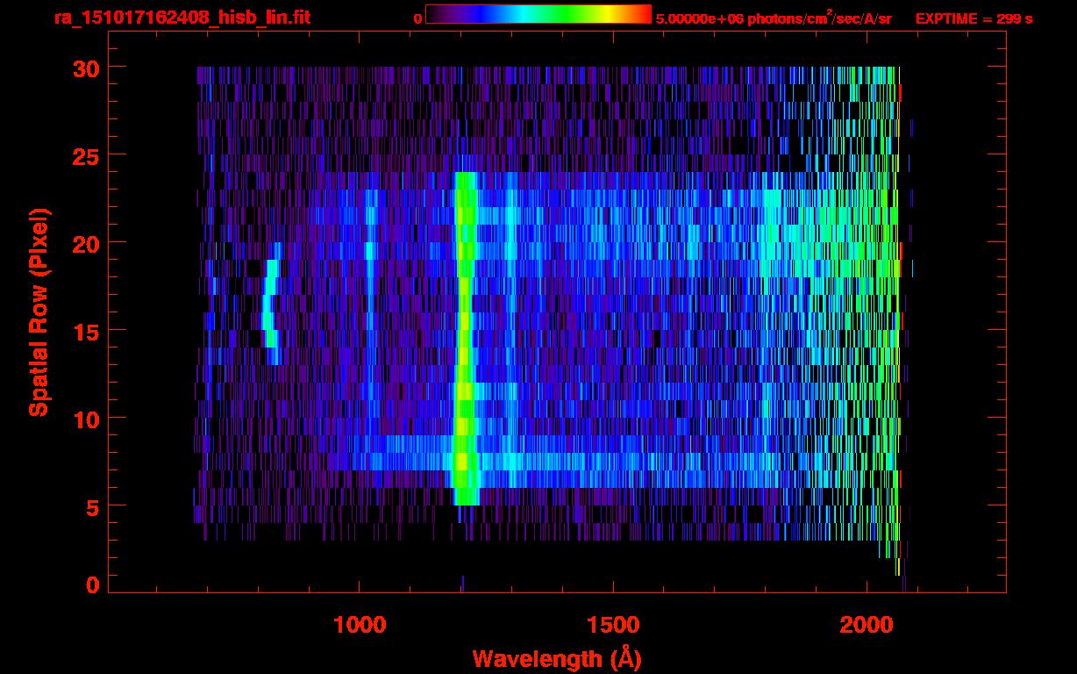Click the filename ra_151017162408_hisb_lin.fit title

pyautogui.click(x=182, y=18)
